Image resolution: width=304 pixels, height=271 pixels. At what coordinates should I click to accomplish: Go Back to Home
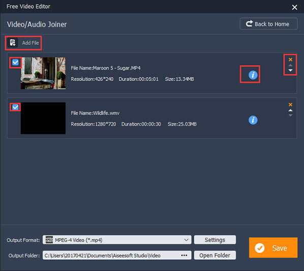268,24
